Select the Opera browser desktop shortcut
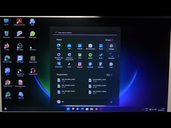This screenshot has height=128, width=171. (x=33, y=71)
